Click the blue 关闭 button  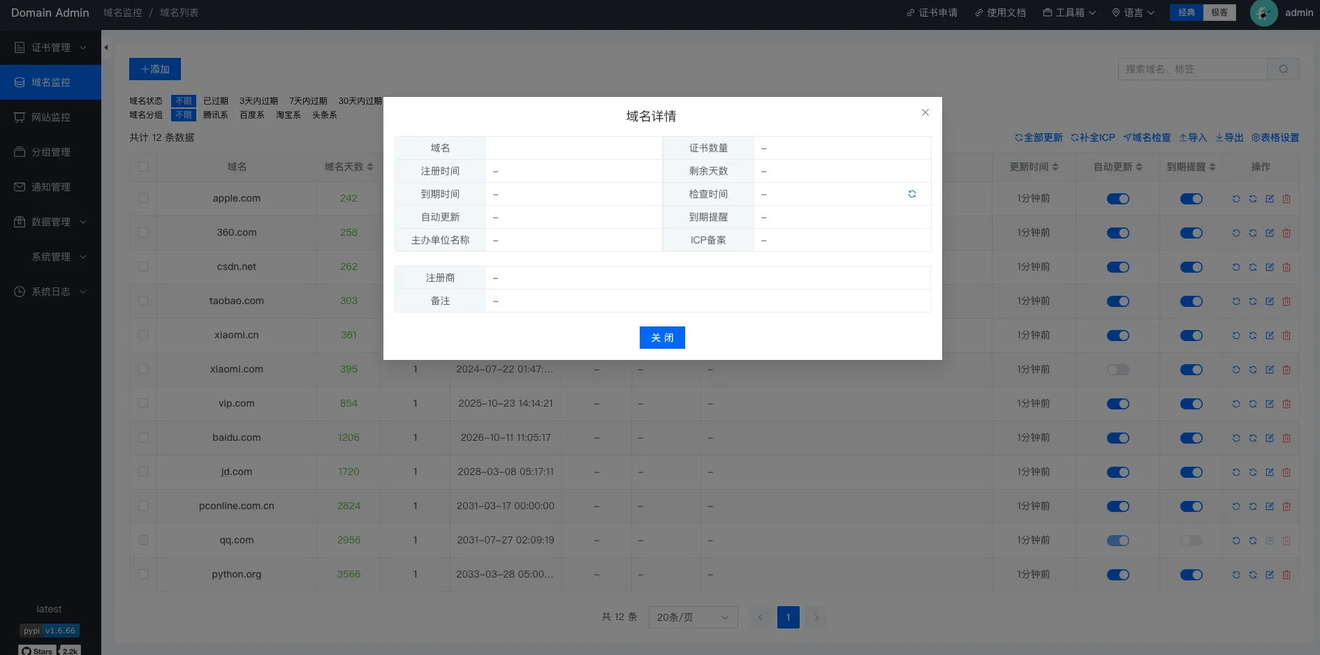pos(662,338)
